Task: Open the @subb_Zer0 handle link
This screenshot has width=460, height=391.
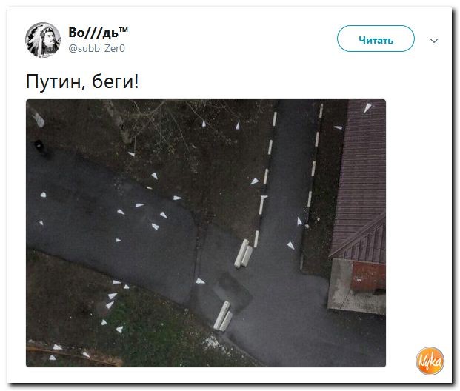Action: point(97,48)
